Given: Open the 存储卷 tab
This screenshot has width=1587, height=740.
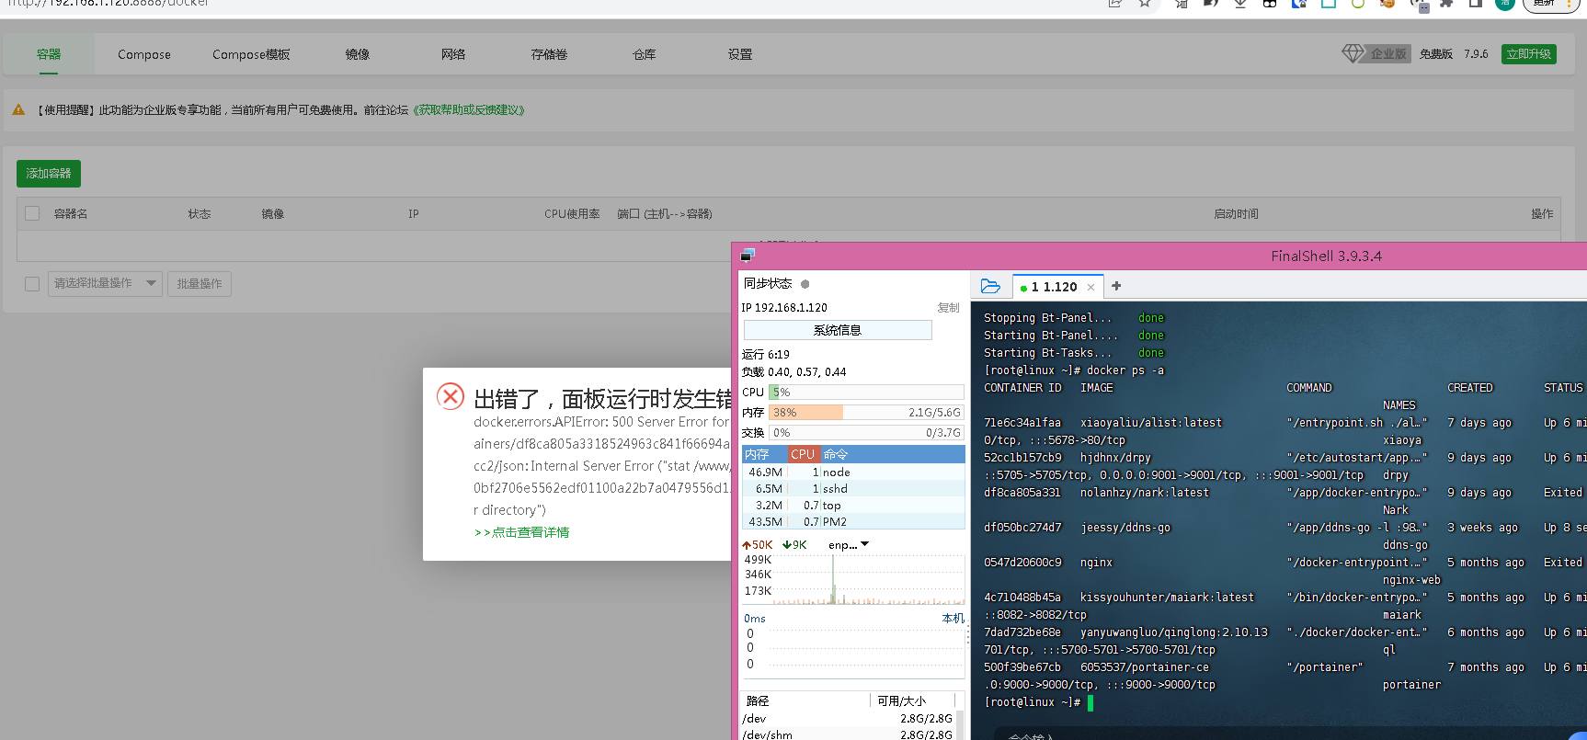Looking at the screenshot, I should [549, 54].
